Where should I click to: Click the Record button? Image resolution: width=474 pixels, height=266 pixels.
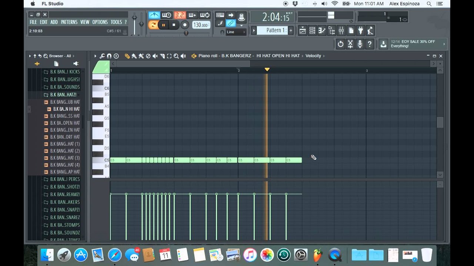[185, 25]
